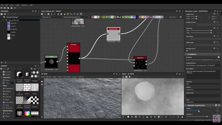Image resolution: width=222 pixels, height=125 pixels.
Task: Select the Adjustments category in Library
Action: point(9,89)
